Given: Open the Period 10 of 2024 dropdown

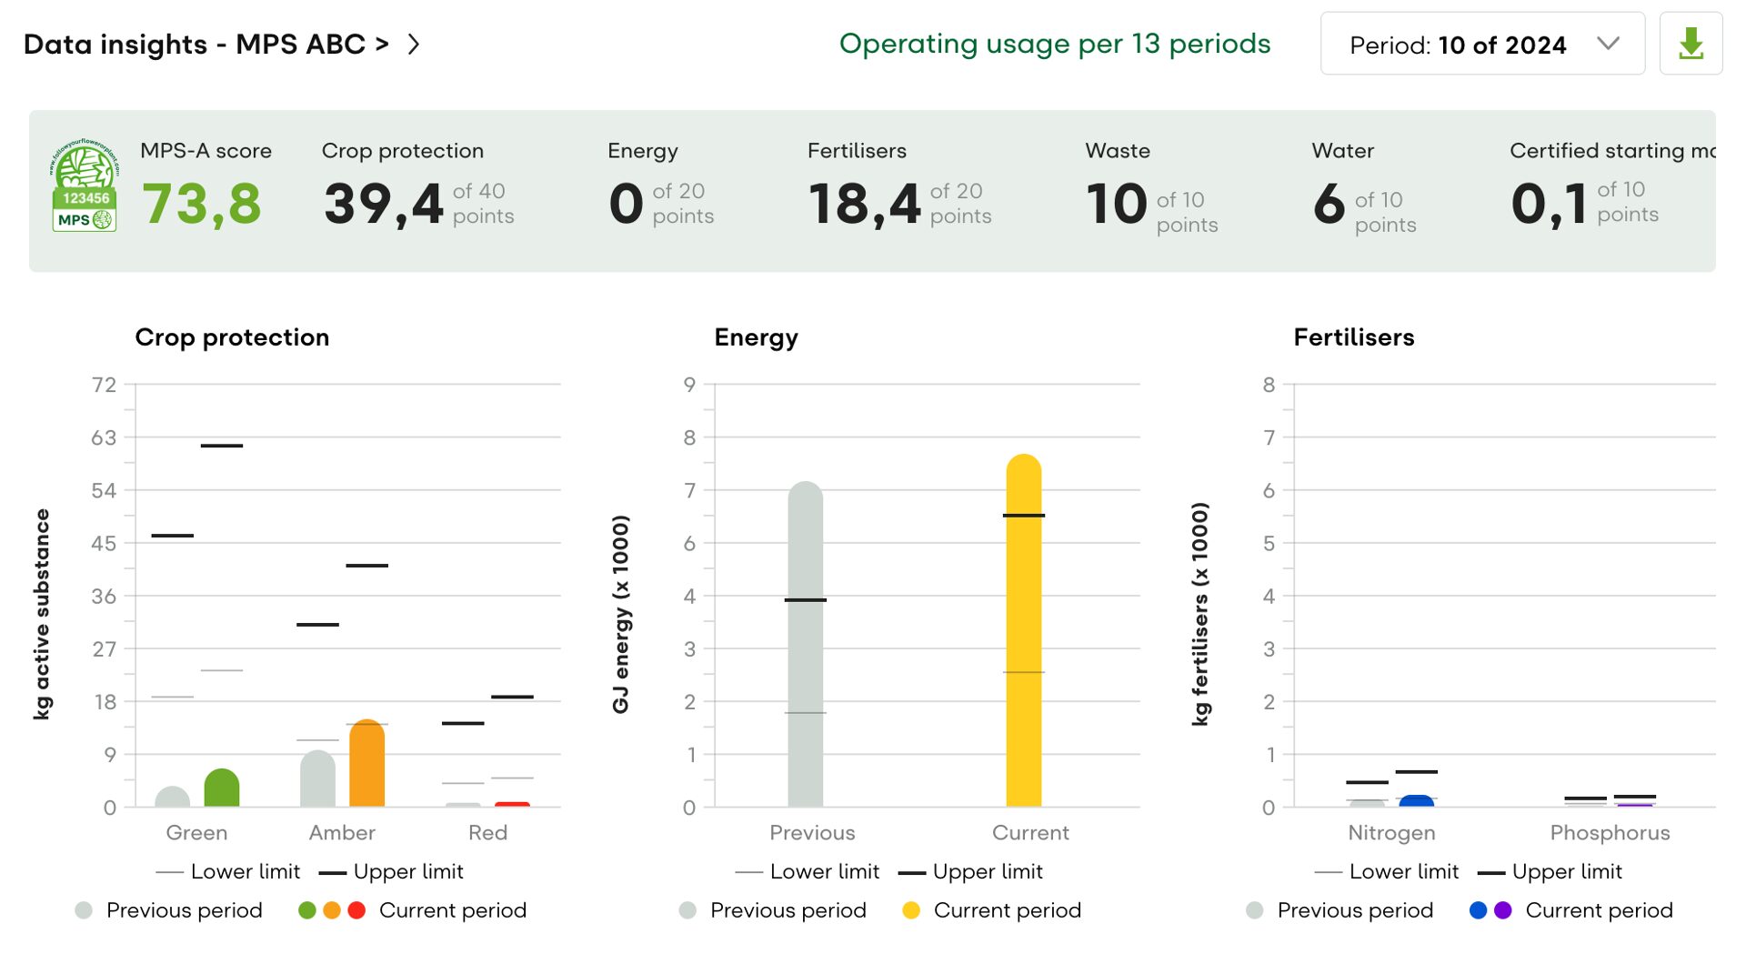Looking at the screenshot, I should coord(1481,44).
